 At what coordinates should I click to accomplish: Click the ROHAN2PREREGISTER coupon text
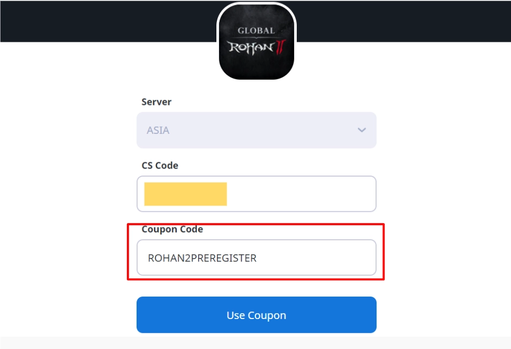tap(202, 258)
